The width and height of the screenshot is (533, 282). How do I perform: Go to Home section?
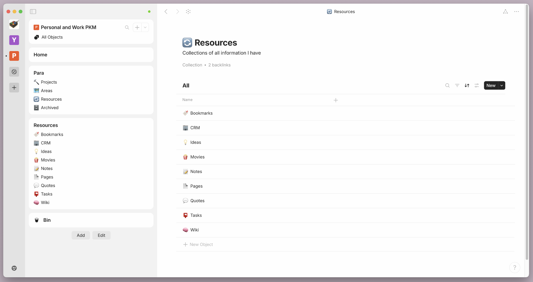click(x=91, y=55)
